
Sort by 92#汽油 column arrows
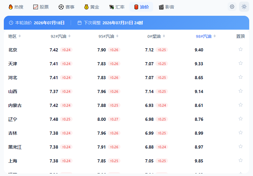[x=69, y=36]
